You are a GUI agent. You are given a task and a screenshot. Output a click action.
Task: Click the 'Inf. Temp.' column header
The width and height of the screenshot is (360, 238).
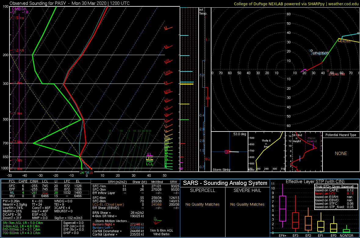tap(203, 12)
